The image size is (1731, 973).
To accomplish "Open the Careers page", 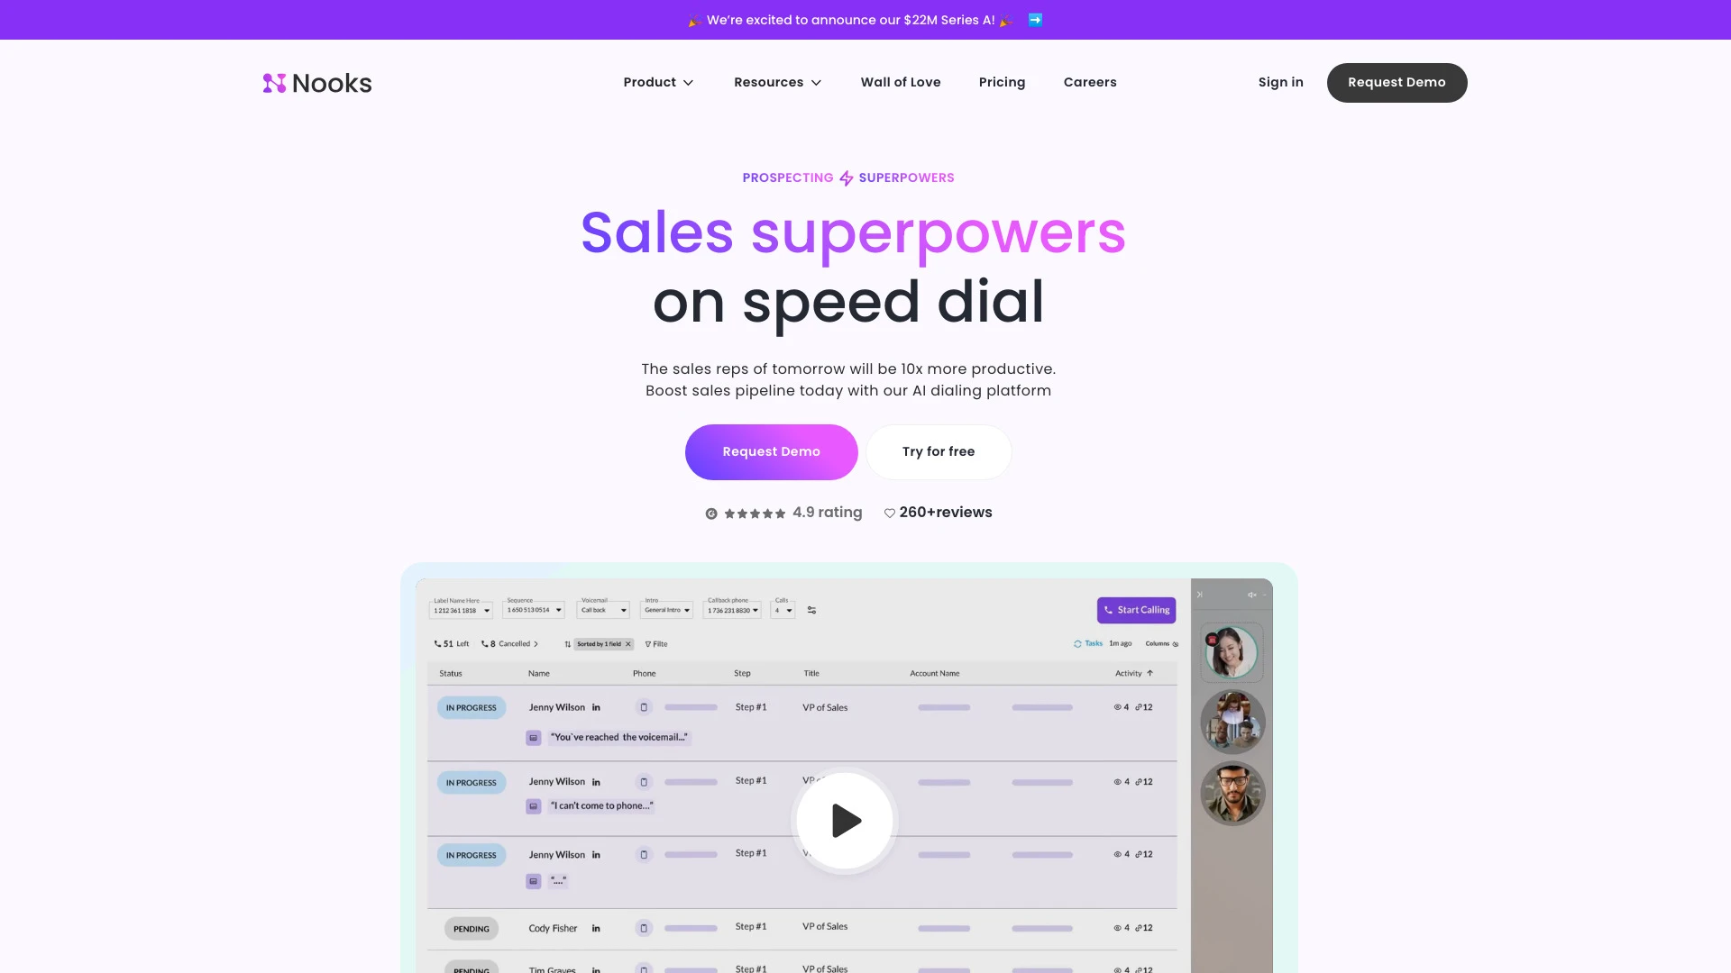I will (1090, 82).
